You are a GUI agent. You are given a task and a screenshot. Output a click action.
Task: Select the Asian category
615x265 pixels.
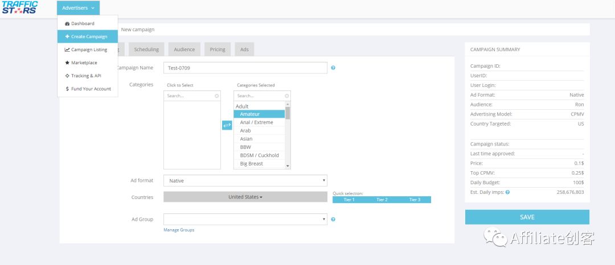[259, 139]
